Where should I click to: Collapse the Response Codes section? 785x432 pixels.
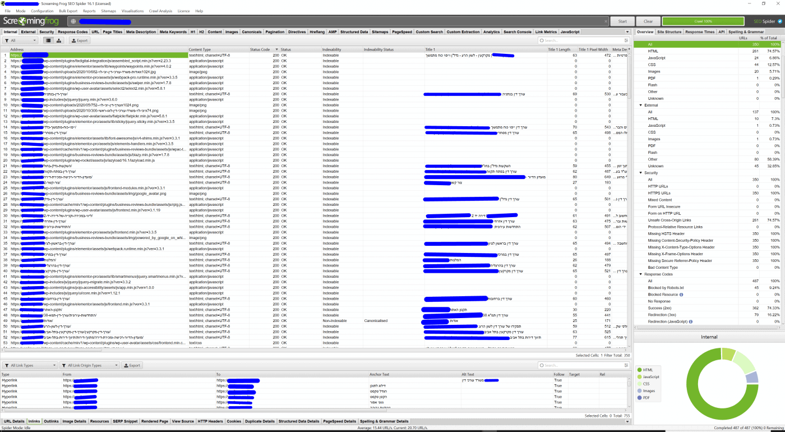point(641,274)
